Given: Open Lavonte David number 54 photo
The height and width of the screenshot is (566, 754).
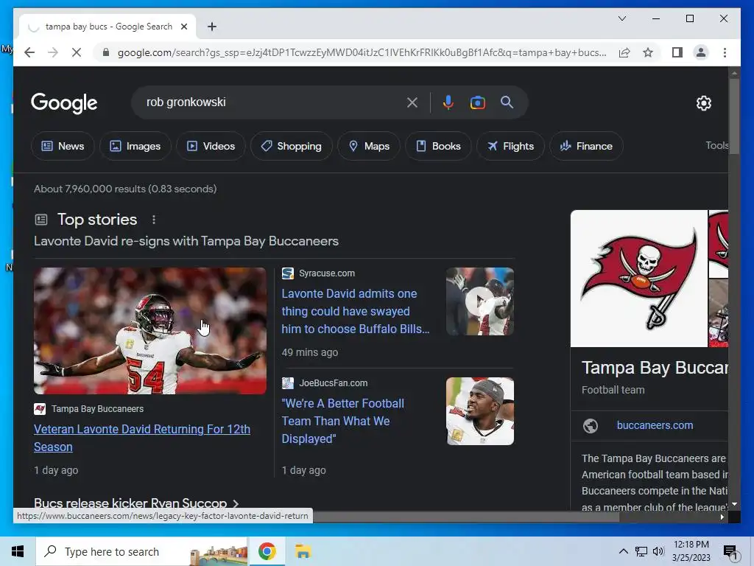Looking at the screenshot, I should coord(150,331).
